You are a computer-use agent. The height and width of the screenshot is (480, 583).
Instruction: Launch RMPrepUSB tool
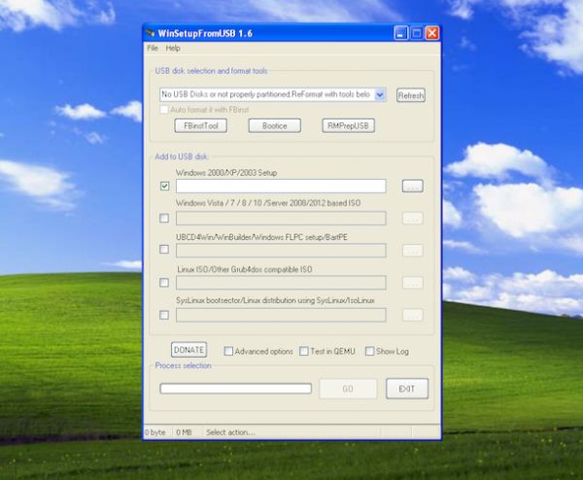tap(349, 125)
